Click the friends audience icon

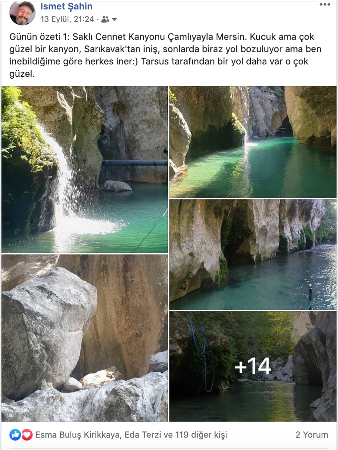(x=105, y=19)
